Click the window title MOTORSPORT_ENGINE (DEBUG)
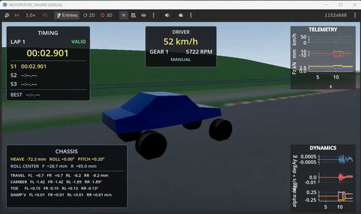361x214 pixels. tap(36, 5)
